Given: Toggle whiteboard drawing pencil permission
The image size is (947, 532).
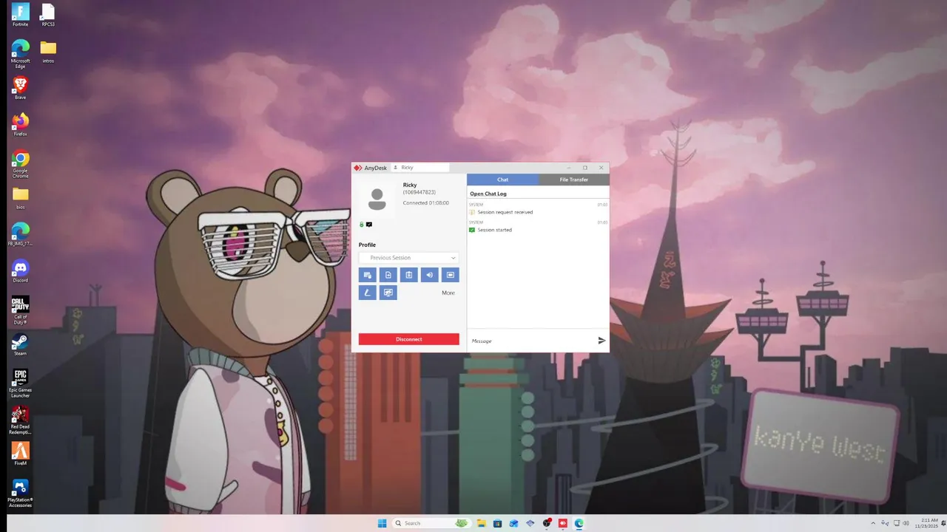Looking at the screenshot, I should 368,293.
